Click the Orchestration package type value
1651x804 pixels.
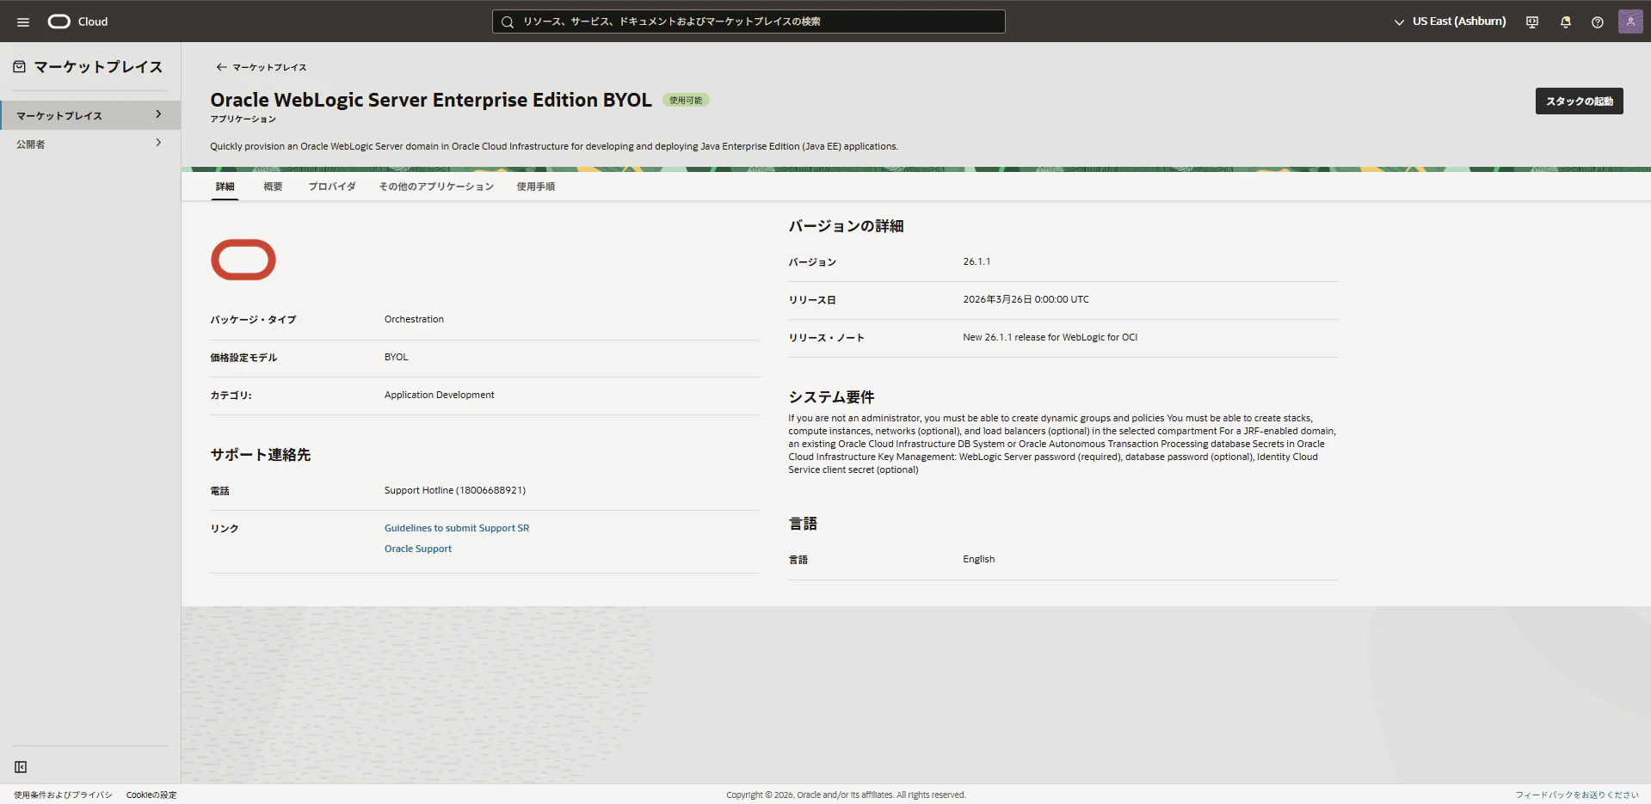click(414, 319)
